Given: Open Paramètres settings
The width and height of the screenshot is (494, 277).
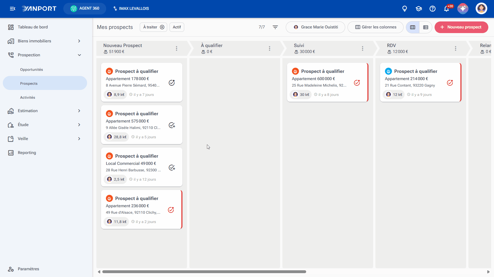Looking at the screenshot, I should [28, 269].
